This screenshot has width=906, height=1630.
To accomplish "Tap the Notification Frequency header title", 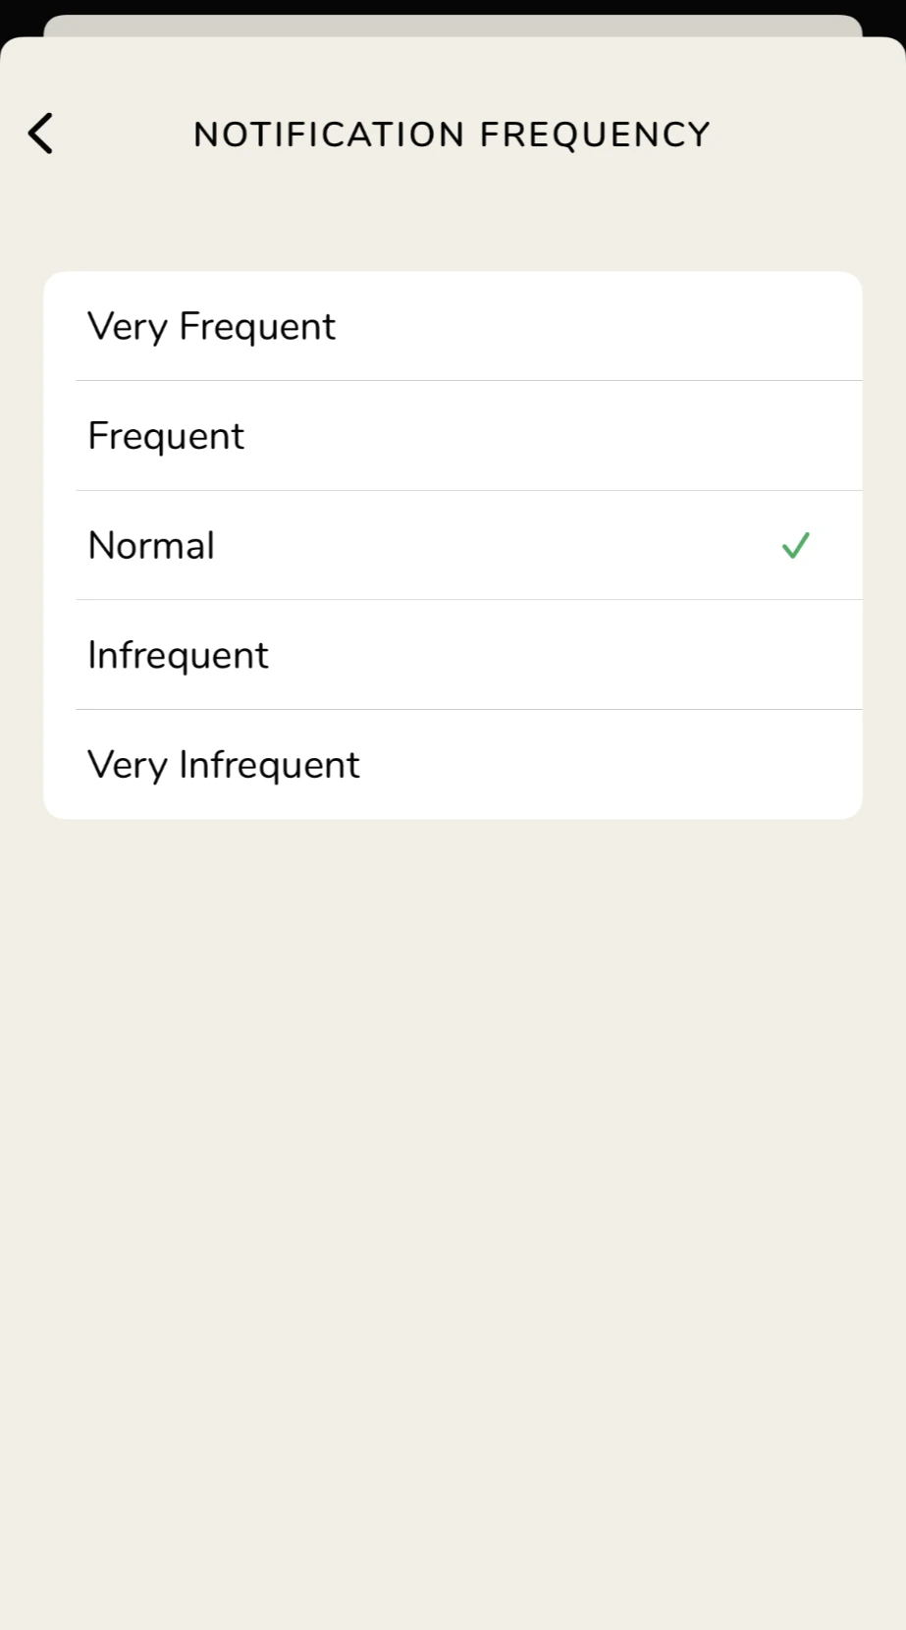I will (x=452, y=135).
